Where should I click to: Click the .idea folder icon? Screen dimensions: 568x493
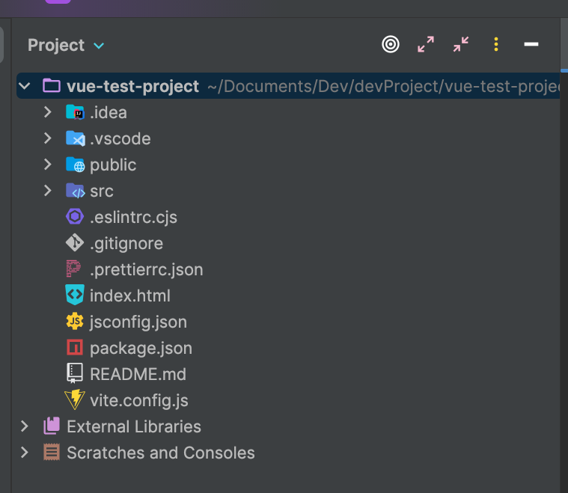click(75, 112)
